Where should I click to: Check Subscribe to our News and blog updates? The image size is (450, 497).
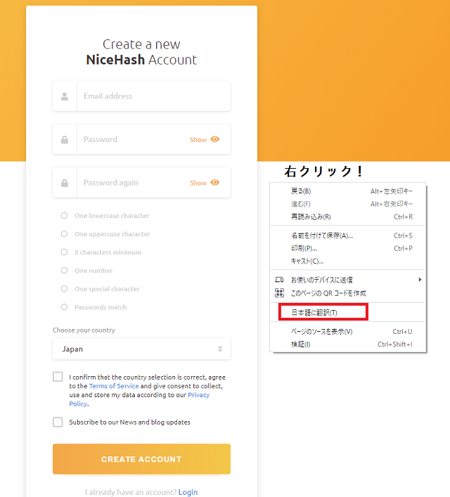tap(58, 422)
